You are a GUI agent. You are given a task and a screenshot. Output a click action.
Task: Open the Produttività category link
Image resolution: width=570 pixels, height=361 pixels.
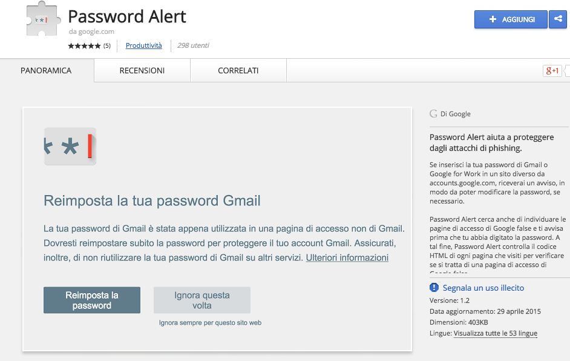point(143,45)
